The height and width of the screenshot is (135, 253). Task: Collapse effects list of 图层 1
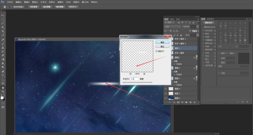pos(196,78)
